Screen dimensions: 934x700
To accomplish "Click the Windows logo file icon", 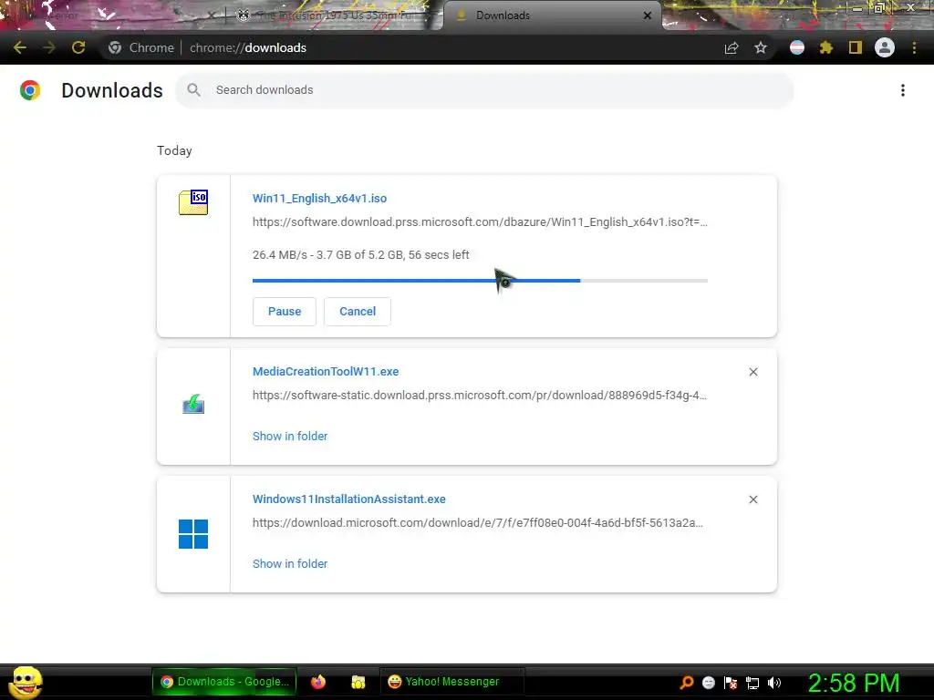I will [x=193, y=534].
